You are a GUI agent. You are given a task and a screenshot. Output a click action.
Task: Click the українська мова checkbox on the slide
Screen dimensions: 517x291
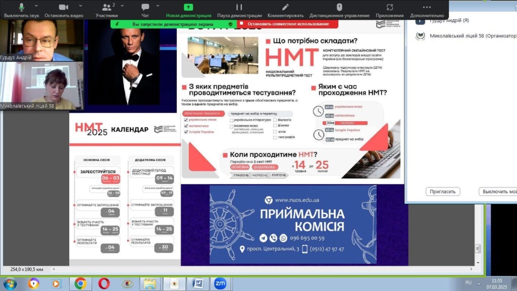[x=186, y=120]
